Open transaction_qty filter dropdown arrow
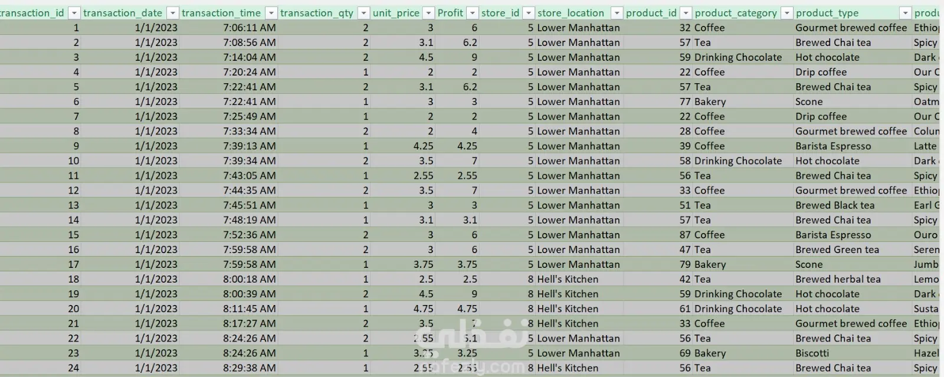This screenshot has width=944, height=377. [363, 13]
